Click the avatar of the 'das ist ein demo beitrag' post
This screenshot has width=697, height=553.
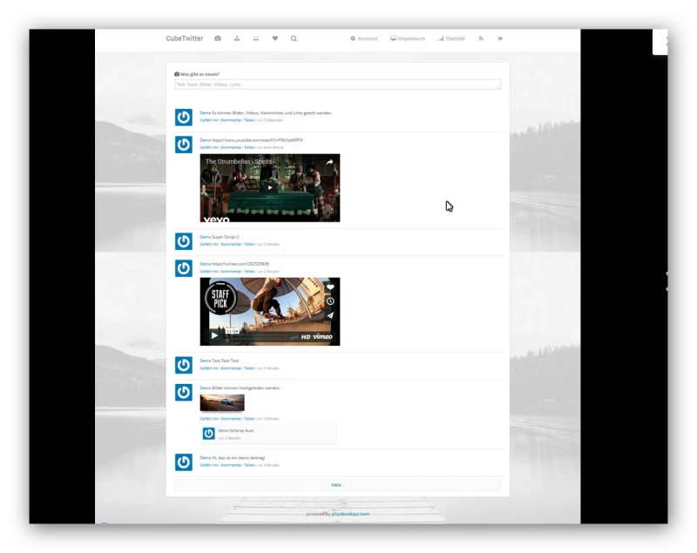pos(184,462)
